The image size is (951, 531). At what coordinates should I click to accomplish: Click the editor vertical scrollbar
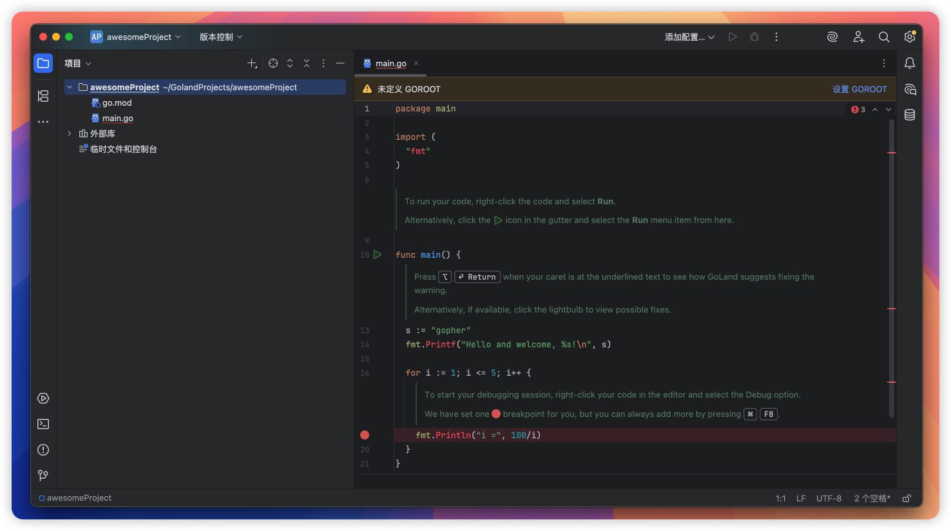pyautogui.click(x=892, y=258)
